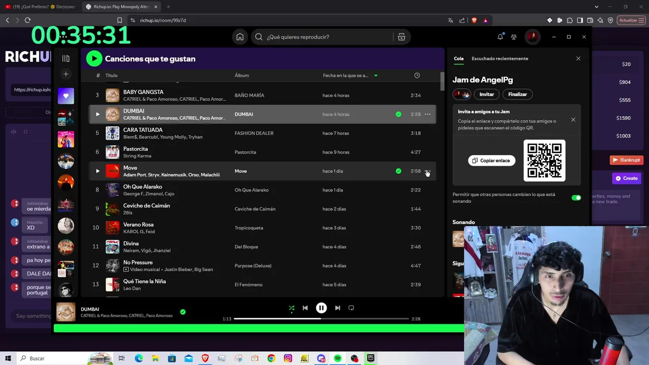Click the Jam QR code
Viewport: 649px width, 365px height.
pyautogui.click(x=545, y=160)
